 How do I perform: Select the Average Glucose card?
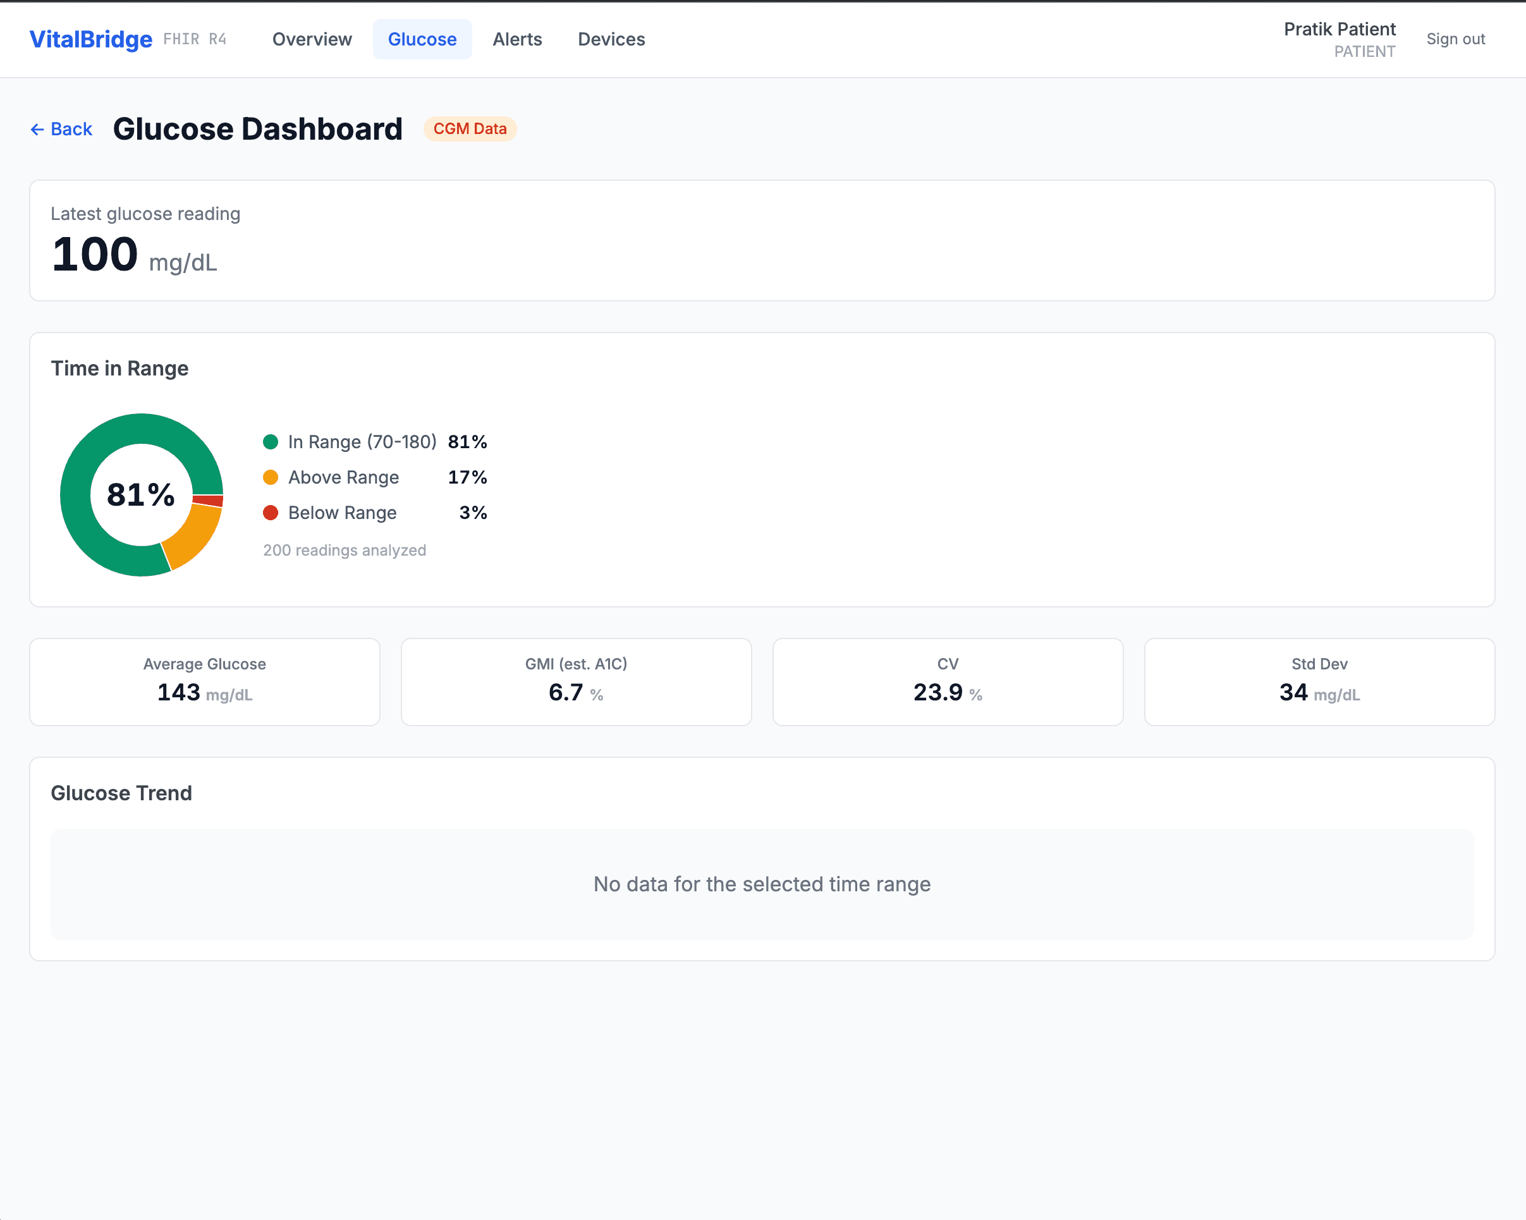[205, 682]
